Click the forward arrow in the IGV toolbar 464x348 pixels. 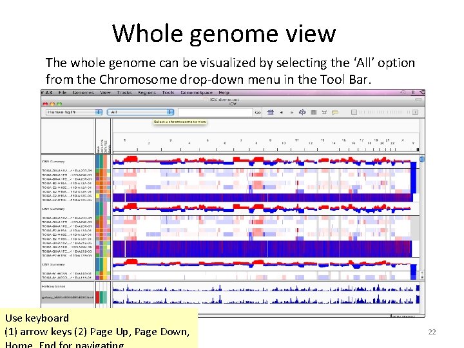(292, 112)
